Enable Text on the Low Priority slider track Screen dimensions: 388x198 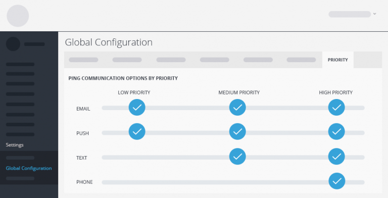[137, 158]
